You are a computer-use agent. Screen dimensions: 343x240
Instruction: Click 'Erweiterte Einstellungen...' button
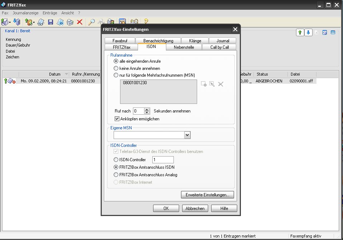tap(208, 195)
